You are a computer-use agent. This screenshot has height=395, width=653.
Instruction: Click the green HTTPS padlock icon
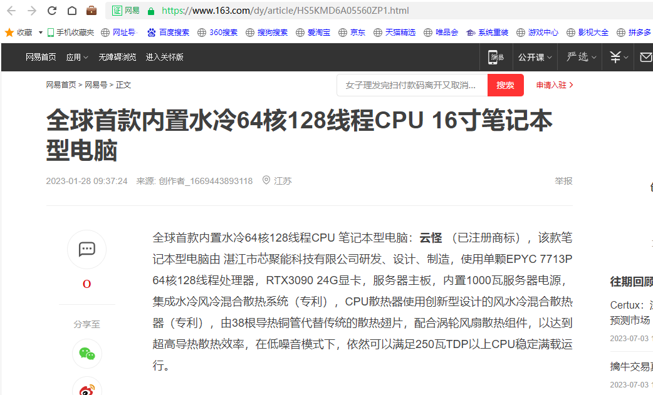click(x=150, y=11)
